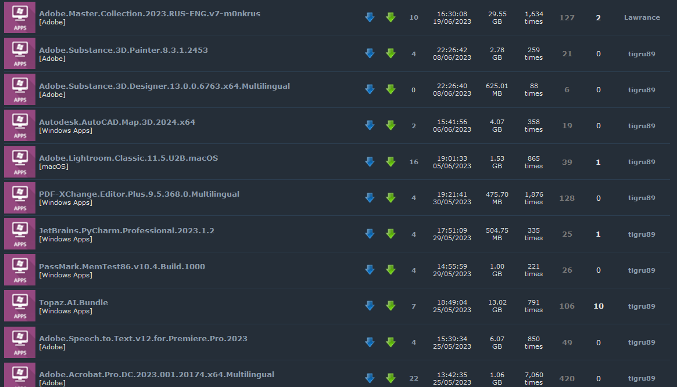Viewport: 677px width, 387px height.
Task: Click [Windows Apps] tag under Autodesk.AutoCAD.Map.3D
Action: [66, 131]
